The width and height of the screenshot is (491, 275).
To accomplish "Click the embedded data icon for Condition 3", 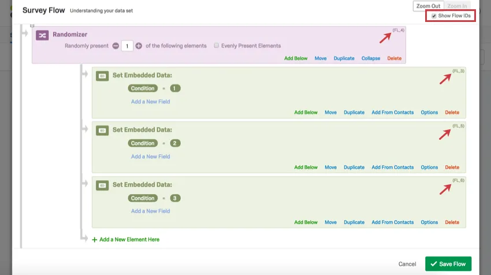I will coord(102,185).
